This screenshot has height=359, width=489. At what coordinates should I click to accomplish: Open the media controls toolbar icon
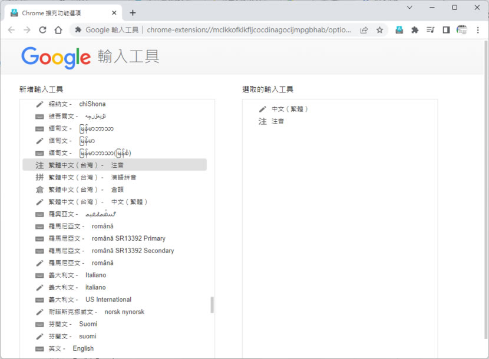[430, 30]
